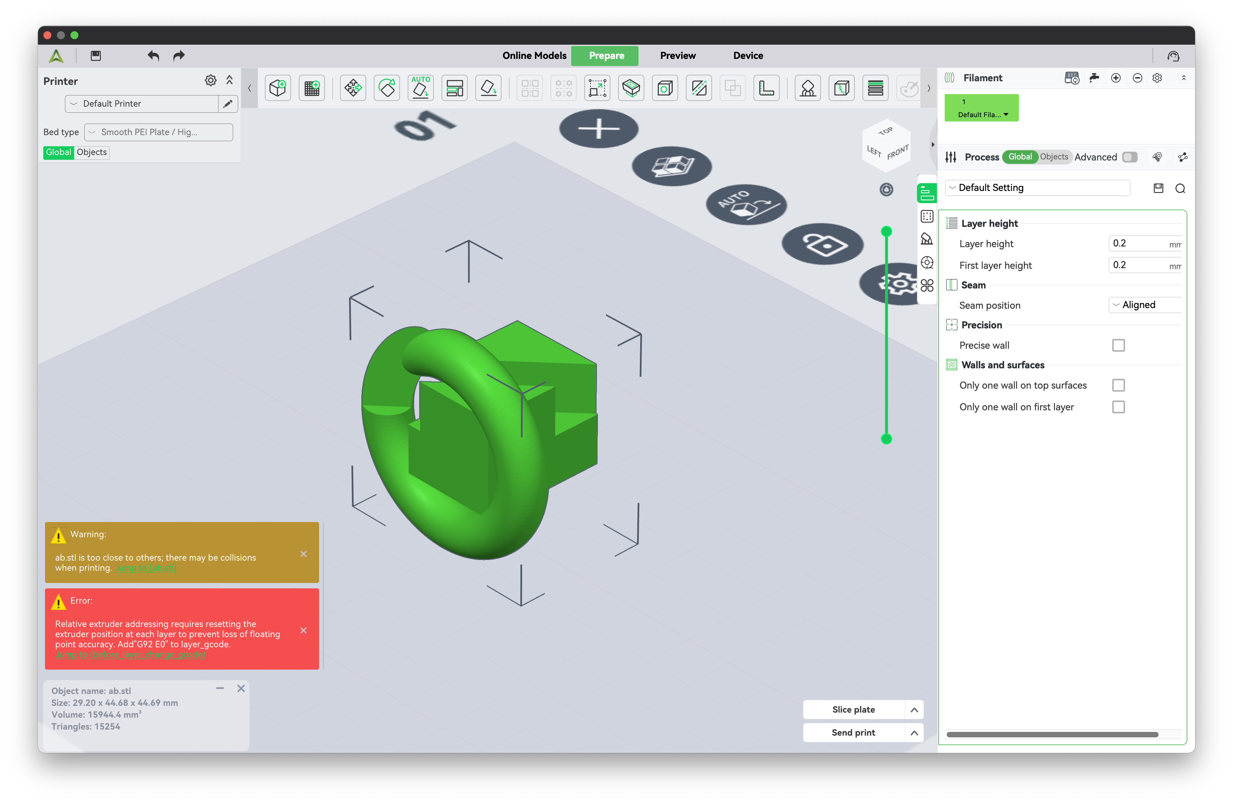1233x803 pixels.
Task: Open the Online Models tab
Action: click(x=534, y=56)
